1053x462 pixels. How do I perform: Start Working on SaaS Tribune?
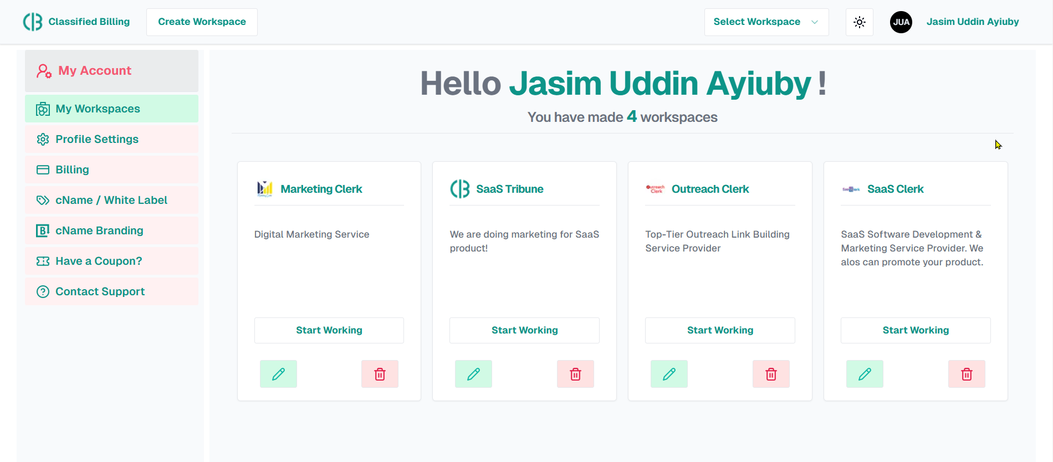pos(524,330)
